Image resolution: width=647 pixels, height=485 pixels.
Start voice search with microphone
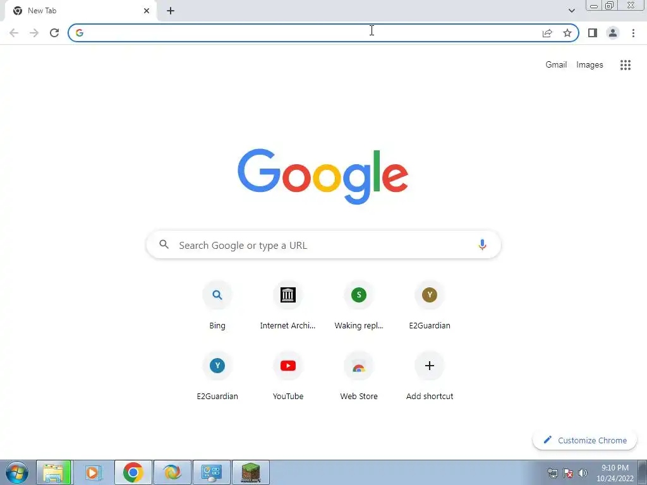pyautogui.click(x=482, y=244)
